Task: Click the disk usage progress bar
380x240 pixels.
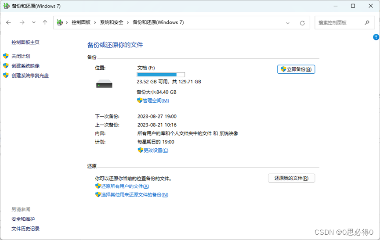Action: [161, 75]
